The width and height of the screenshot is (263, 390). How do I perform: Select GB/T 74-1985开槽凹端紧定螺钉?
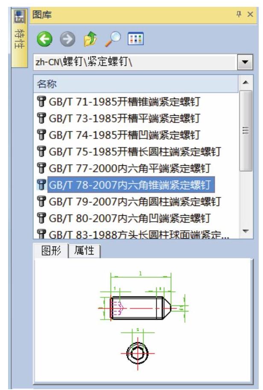tap(125, 135)
